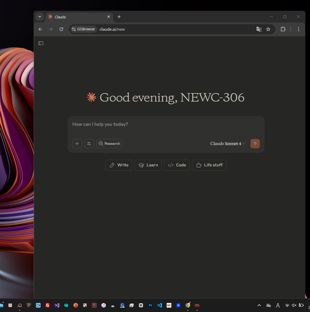Click the OneDrive cloud tray icon

(269, 305)
